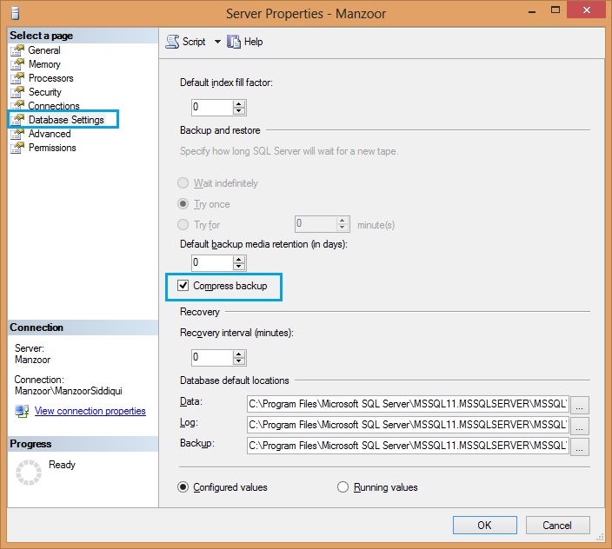Click the OK button
Image resolution: width=612 pixels, height=549 pixels.
[484, 525]
